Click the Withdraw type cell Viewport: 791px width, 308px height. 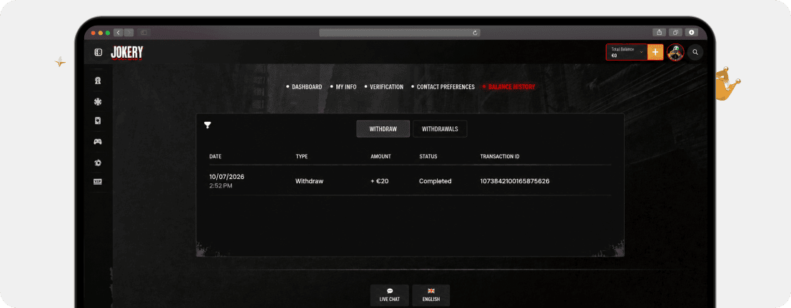309,181
